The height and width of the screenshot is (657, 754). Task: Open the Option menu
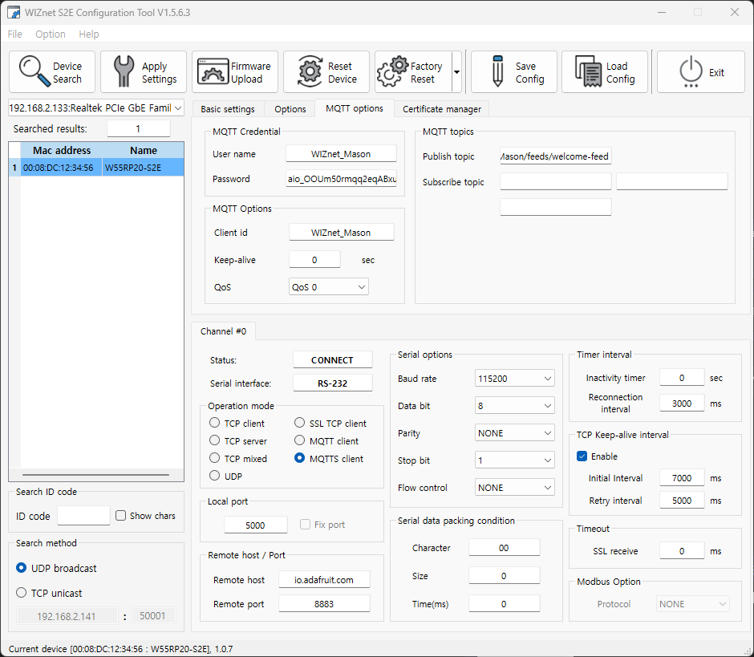click(x=51, y=34)
